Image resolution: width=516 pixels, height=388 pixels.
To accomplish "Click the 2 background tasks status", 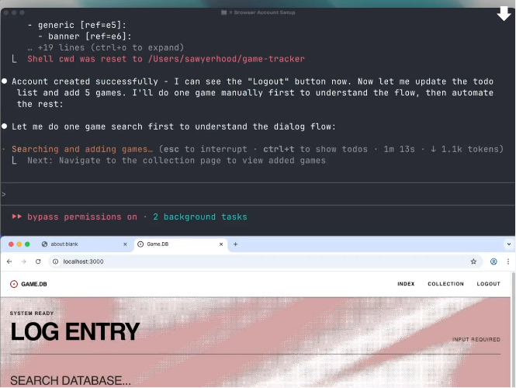I will coord(199,217).
